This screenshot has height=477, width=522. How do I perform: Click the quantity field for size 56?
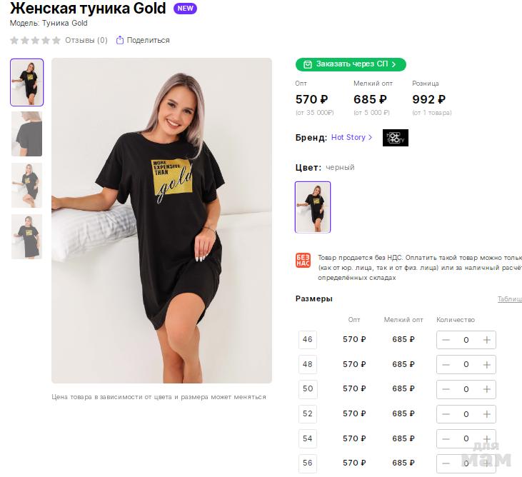pos(466,463)
